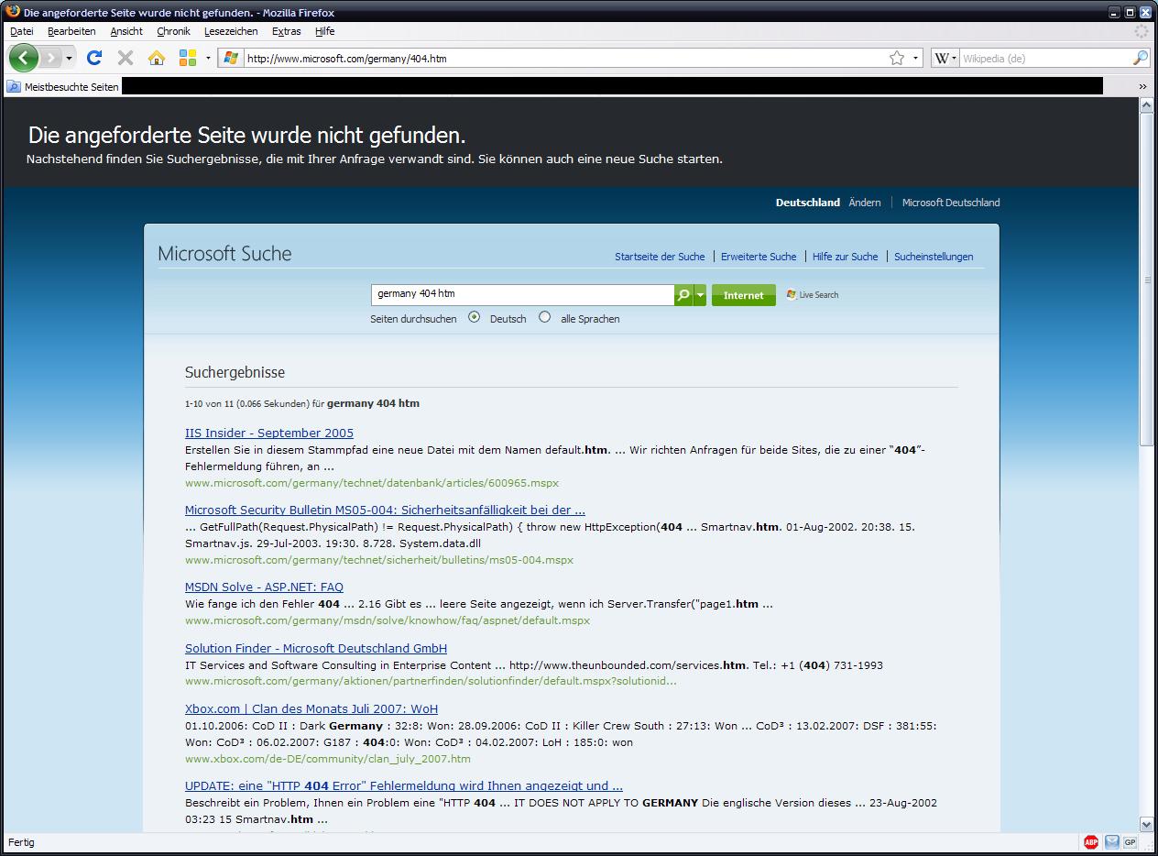Open the Microsoft Deutschland link
The width and height of the screenshot is (1158, 856).
tap(951, 203)
